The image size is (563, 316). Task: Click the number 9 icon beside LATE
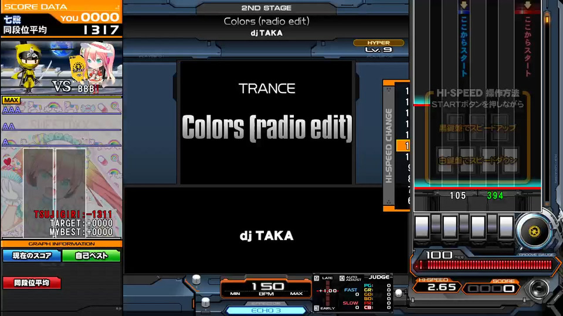[316, 278]
